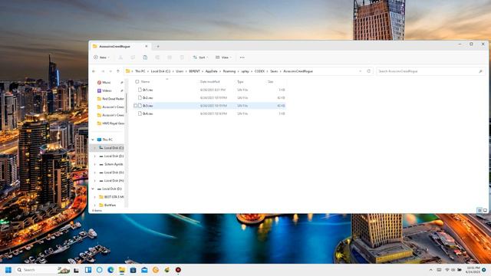The image size is (491, 276).
Task: Jump to CODEX in the breadcrumb
Action: coord(259,71)
